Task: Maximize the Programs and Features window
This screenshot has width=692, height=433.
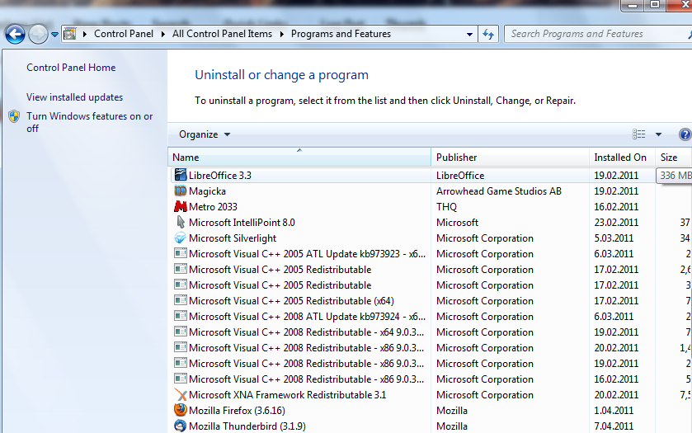Action: click(655, 4)
